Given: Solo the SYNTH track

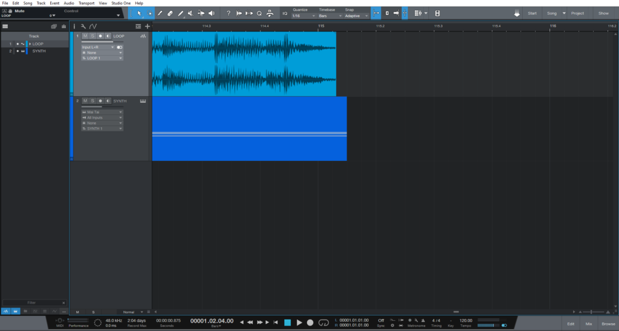Looking at the screenshot, I should (92, 101).
